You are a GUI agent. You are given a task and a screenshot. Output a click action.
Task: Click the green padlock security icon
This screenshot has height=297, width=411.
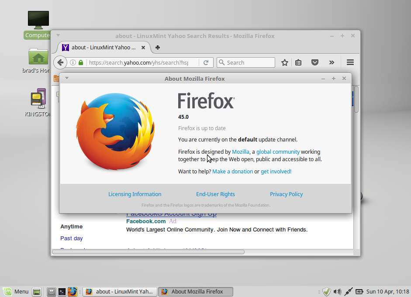(81, 62)
